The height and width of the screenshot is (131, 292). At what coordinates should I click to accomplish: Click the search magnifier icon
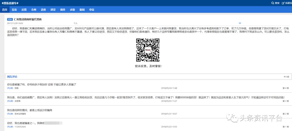tap(273, 3)
